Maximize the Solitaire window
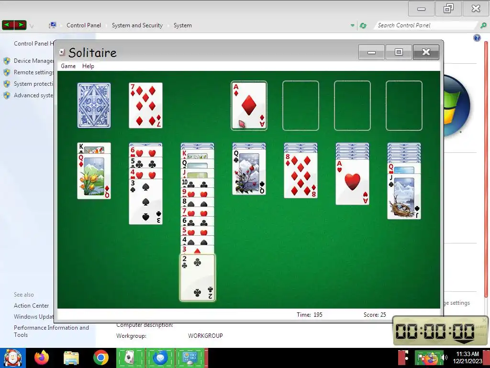 point(399,52)
